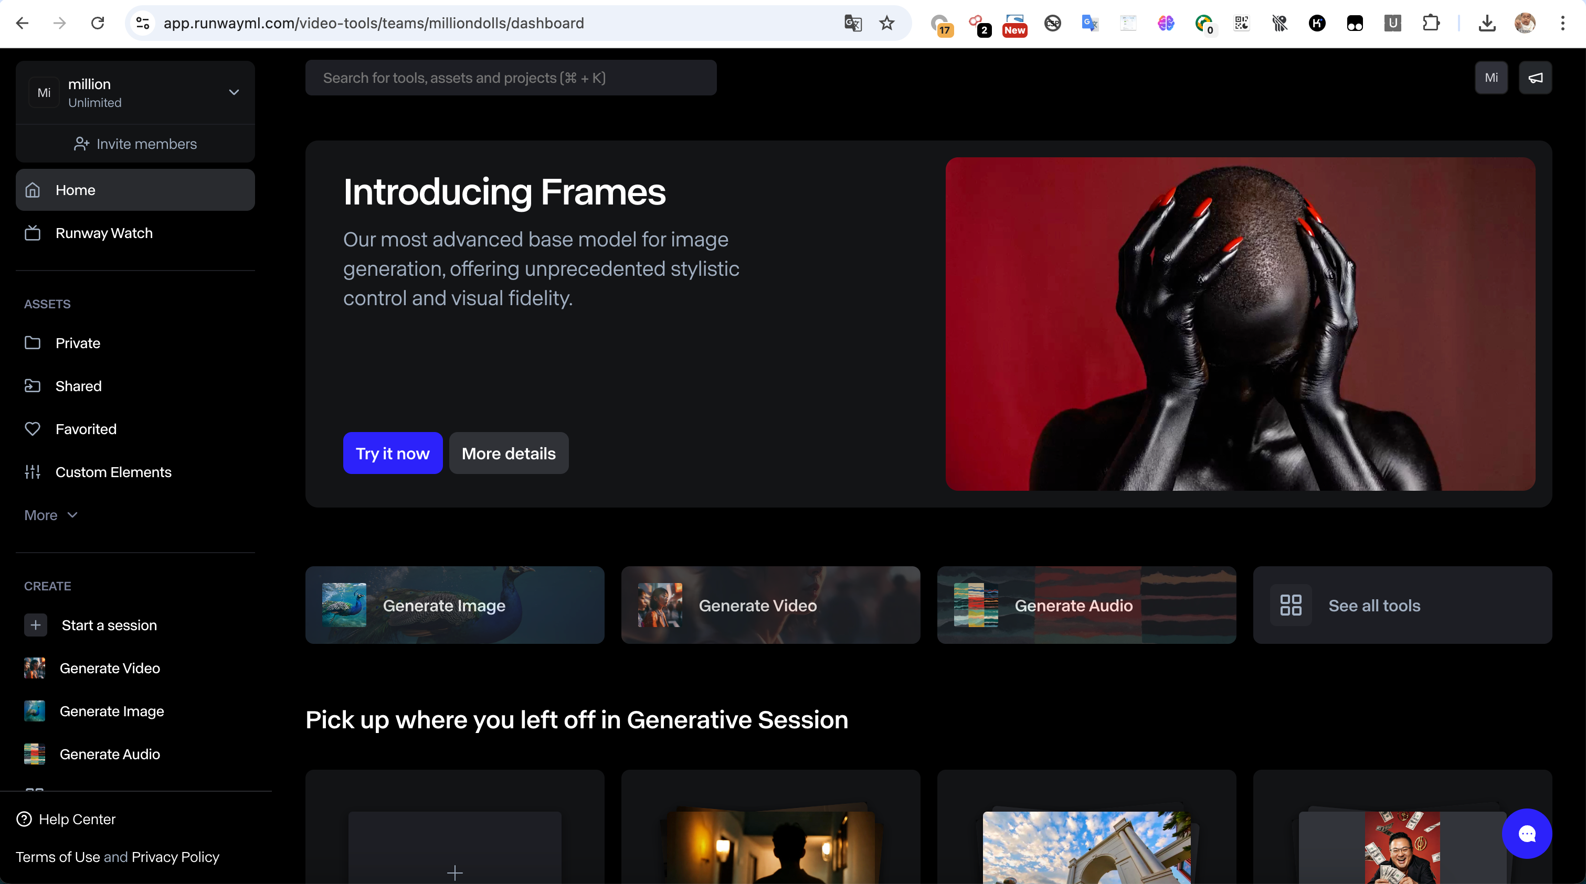Click the Favorited heart icon
Screen dimensions: 1586x884
pos(33,429)
